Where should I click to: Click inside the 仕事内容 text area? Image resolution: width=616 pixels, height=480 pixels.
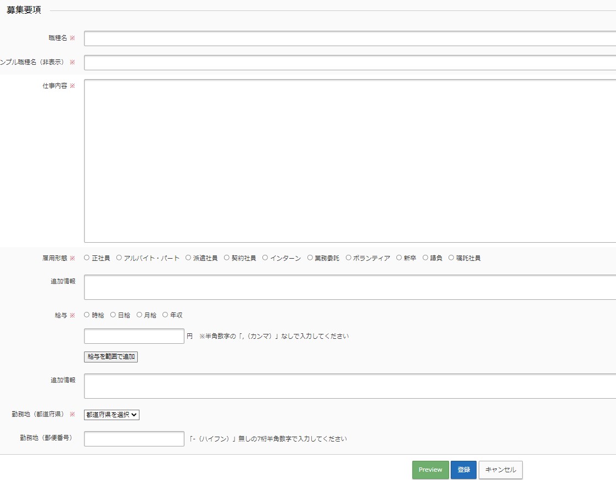[x=350, y=160]
